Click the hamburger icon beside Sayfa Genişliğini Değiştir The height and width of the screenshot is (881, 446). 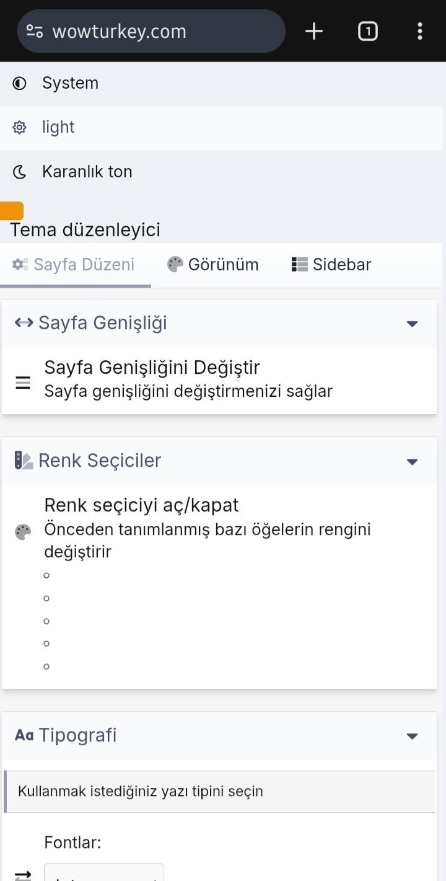23,383
